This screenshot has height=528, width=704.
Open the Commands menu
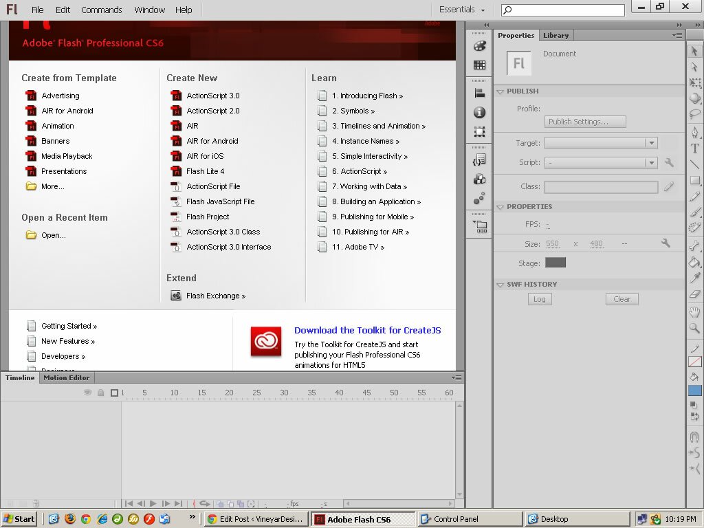coord(102,10)
